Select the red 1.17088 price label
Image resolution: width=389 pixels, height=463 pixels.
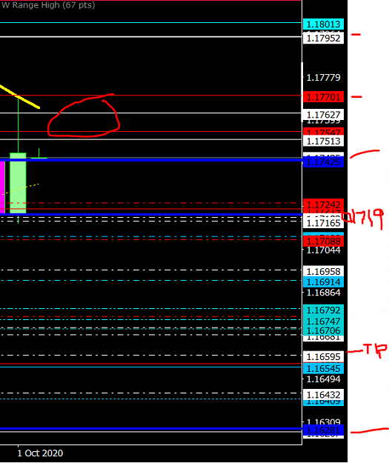(x=324, y=242)
